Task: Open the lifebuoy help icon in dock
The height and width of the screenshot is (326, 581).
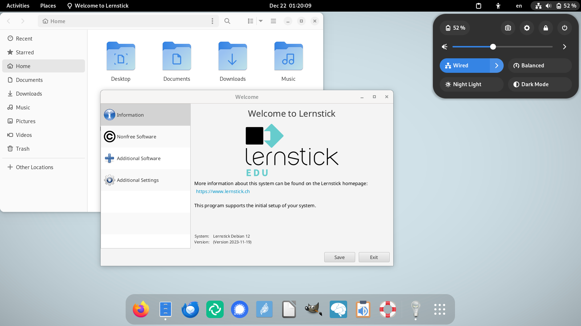Action: click(x=388, y=309)
